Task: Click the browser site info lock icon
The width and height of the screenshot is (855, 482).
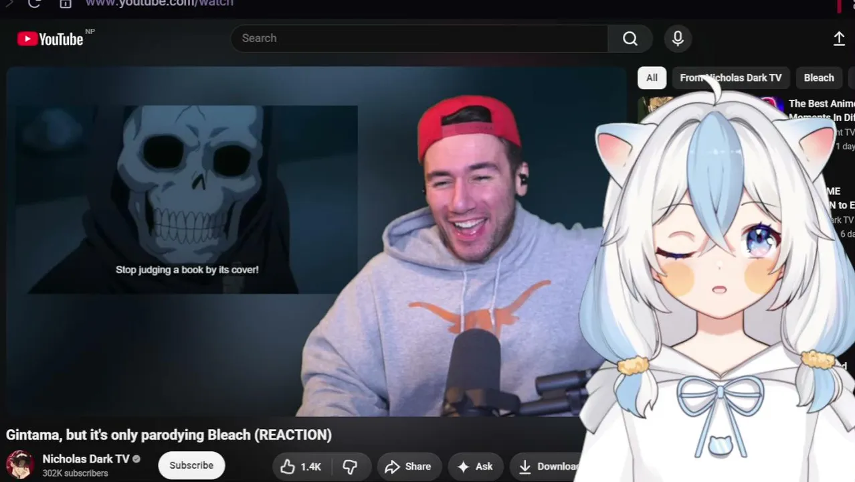Action: pos(66,3)
